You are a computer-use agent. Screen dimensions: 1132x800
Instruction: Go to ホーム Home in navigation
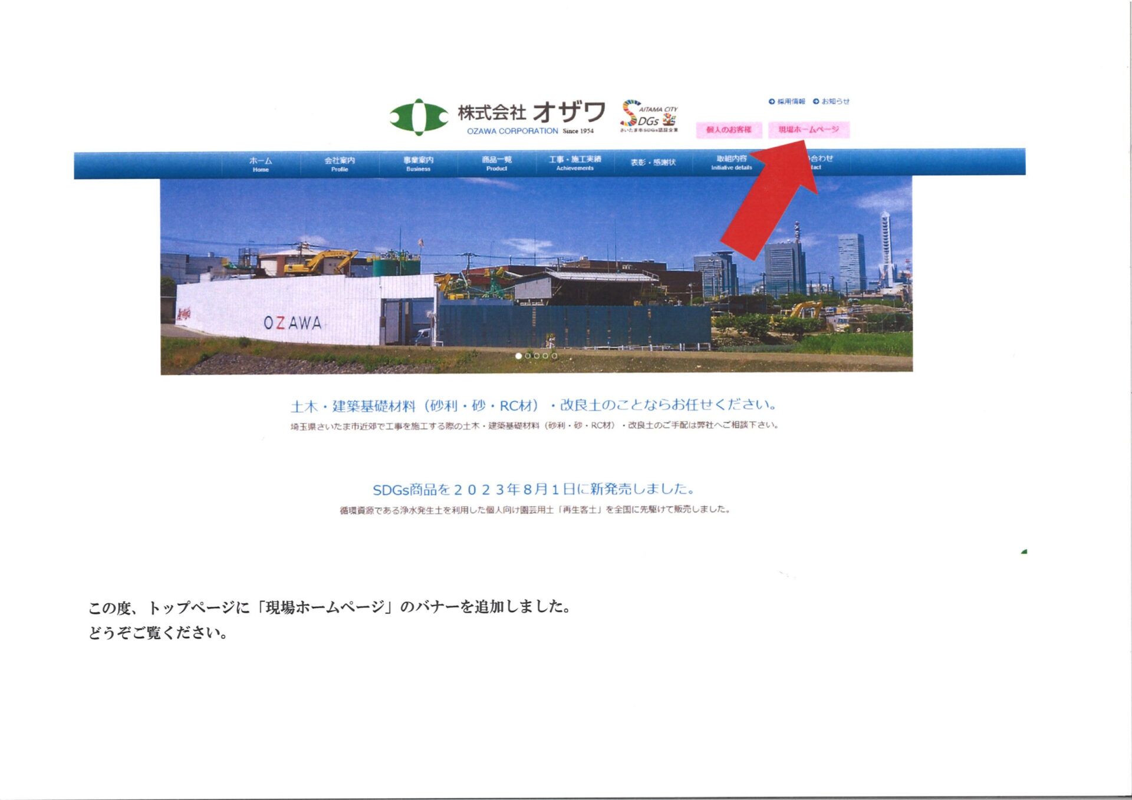[x=261, y=164]
